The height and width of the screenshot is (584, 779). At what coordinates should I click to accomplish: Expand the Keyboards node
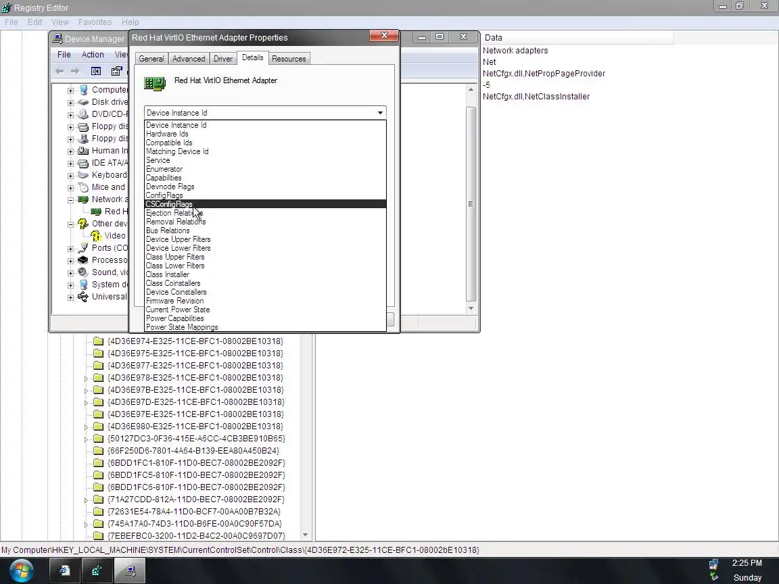coord(70,176)
